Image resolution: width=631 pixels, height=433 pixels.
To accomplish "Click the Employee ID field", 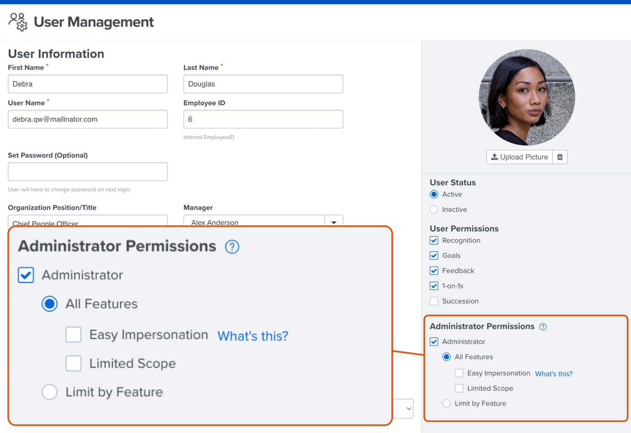I will pos(263,119).
